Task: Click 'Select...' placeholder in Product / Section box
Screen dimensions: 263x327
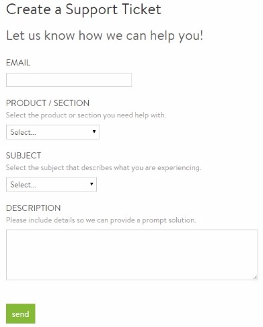Action: (23, 132)
